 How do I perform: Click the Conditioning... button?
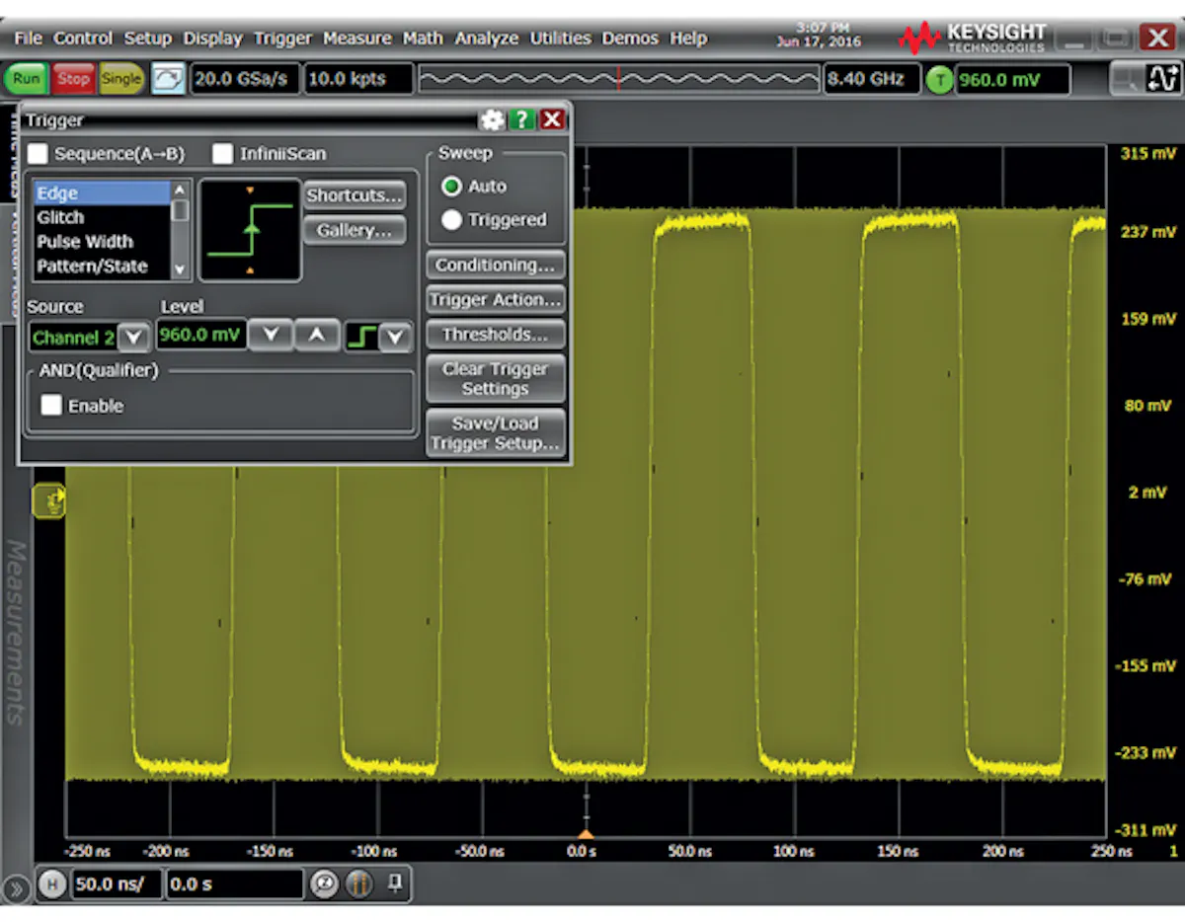point(496,265)
